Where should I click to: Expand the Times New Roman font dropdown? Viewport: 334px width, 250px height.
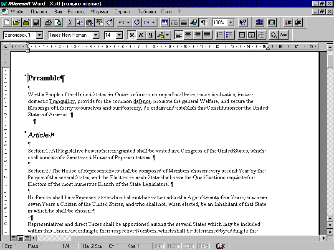(x=96, y=35)
